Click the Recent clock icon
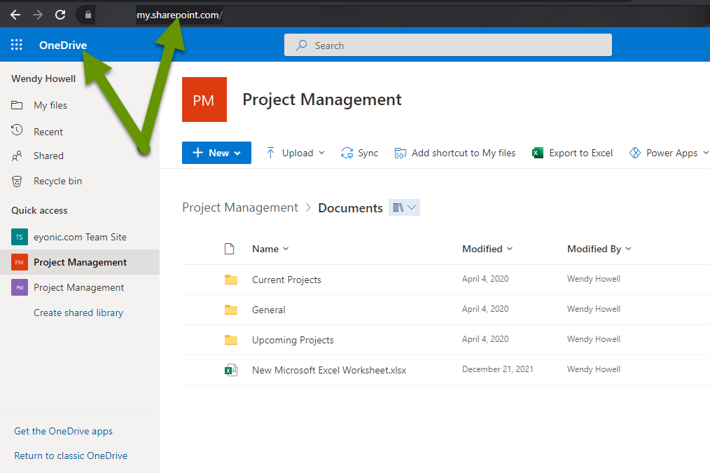Viewport: 710px width, 473px height. 17,130
